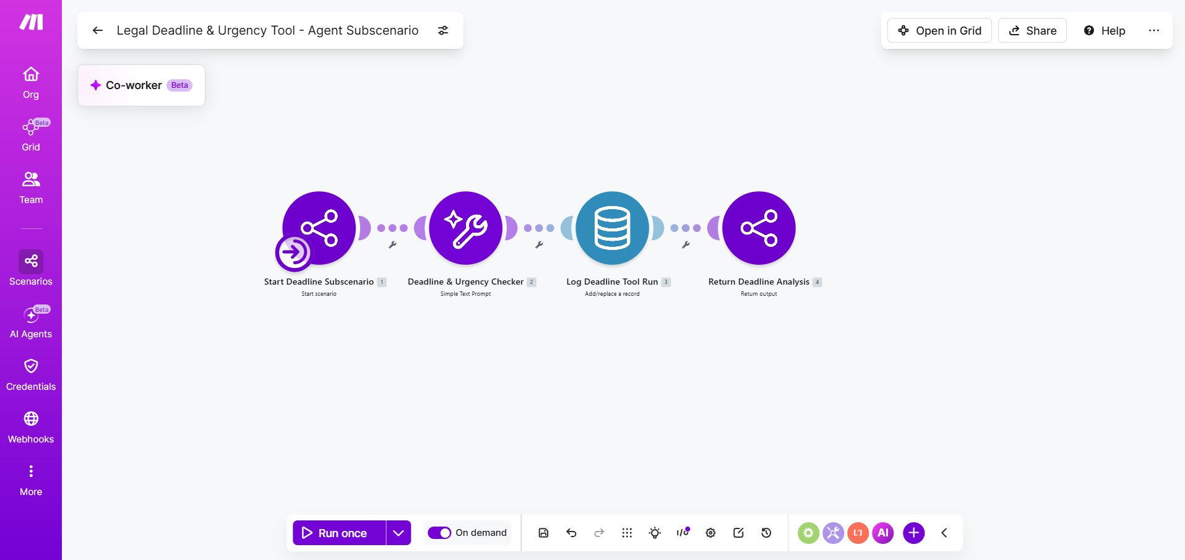Select the Return Deadline Analysis module
Screen dimensions: 1185x560
tap(759, 228)
